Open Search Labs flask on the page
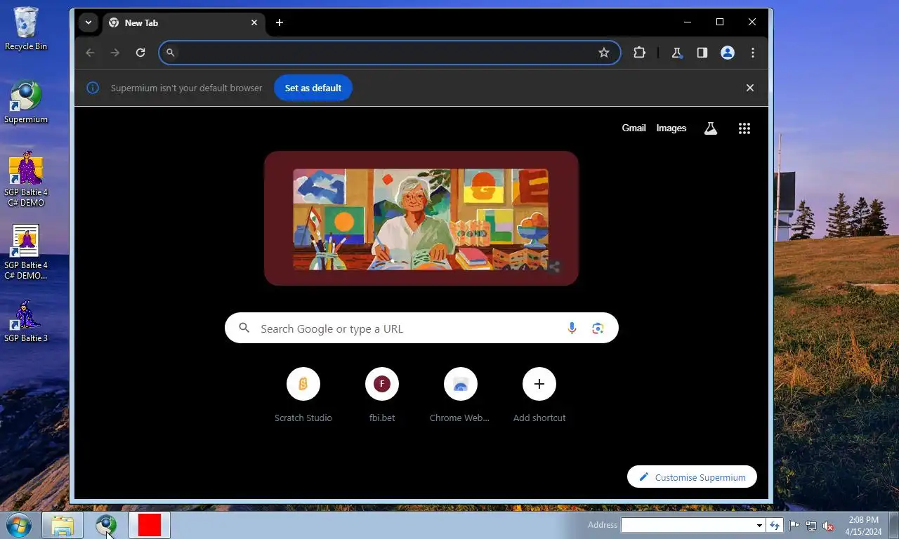 coord(711,128)
